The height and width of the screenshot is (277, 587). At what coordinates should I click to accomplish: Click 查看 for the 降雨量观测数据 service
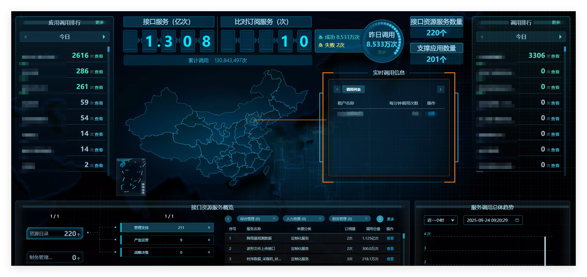390,238
